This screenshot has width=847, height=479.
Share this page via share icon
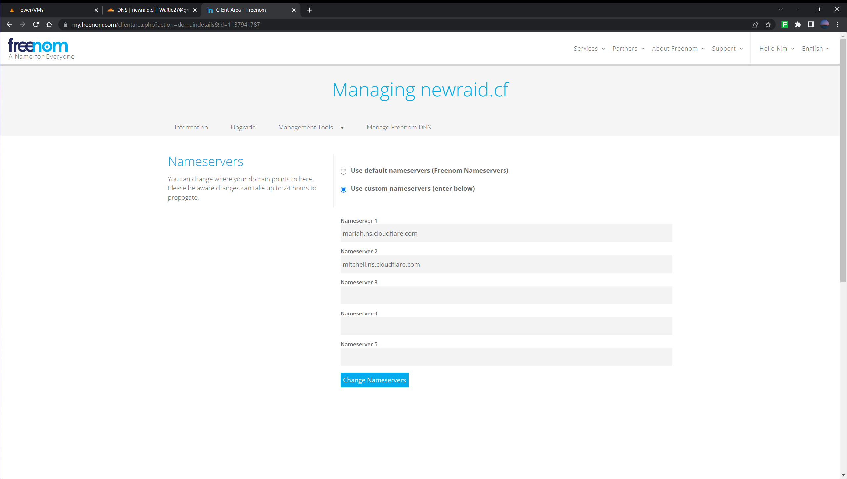[755, 24]
